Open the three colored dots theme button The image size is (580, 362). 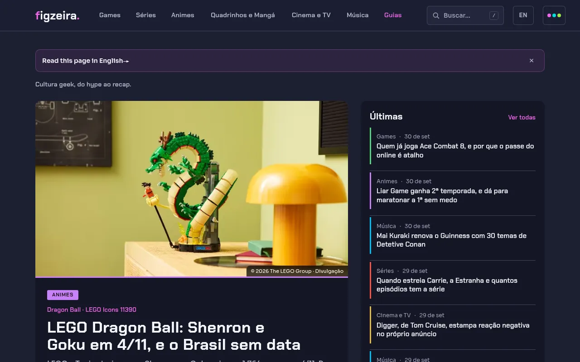tap(554, 15)
